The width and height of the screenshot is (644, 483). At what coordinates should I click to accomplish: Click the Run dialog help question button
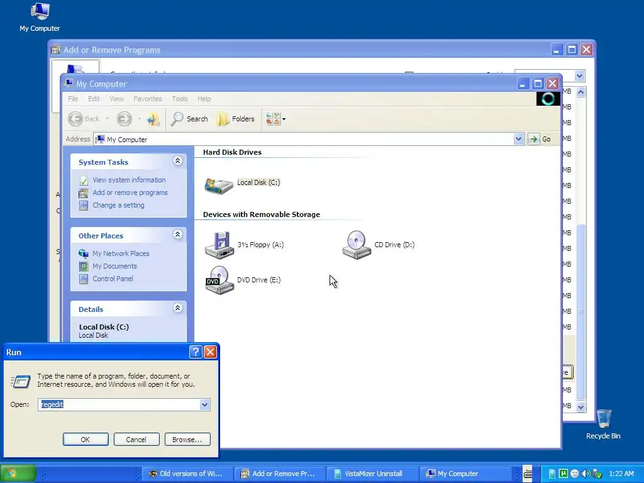(196, 352)
